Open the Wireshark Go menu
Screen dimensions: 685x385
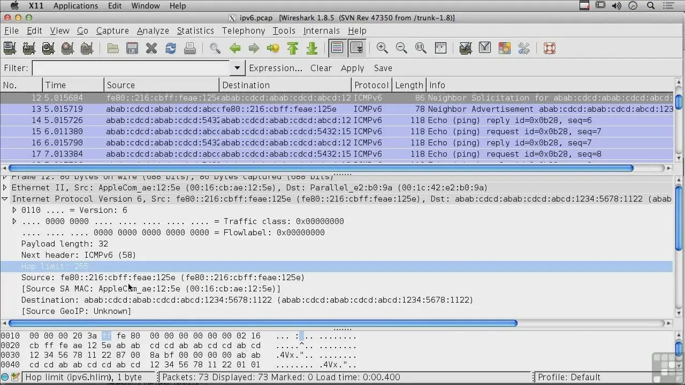(82, 30)
